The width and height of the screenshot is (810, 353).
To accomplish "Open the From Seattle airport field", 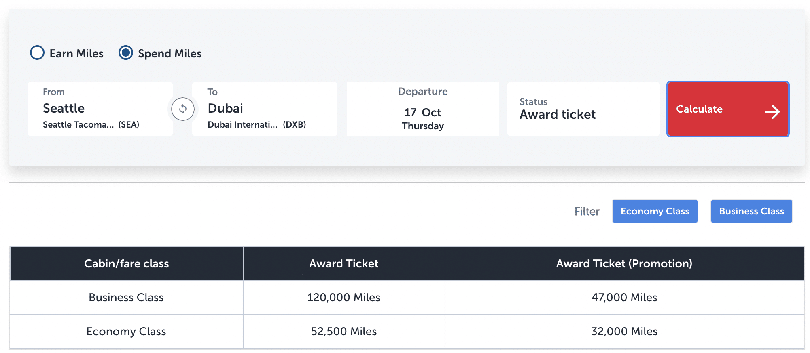I will pos(100,109).
